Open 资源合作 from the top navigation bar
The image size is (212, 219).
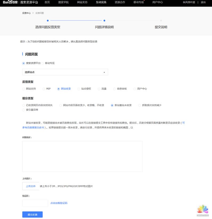120,2
